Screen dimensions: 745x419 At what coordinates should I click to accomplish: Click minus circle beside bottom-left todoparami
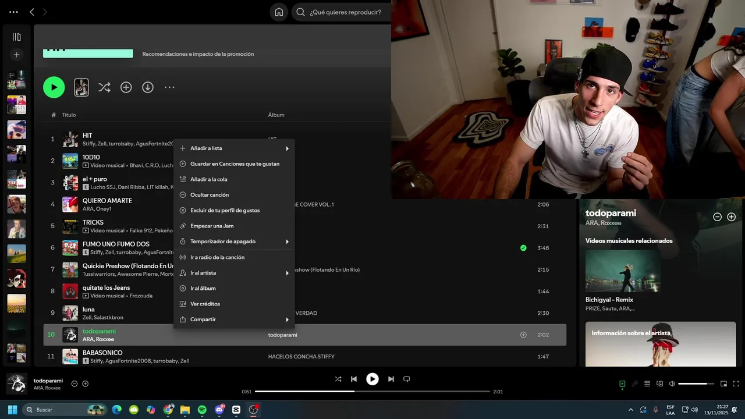[x=74, y=384]
